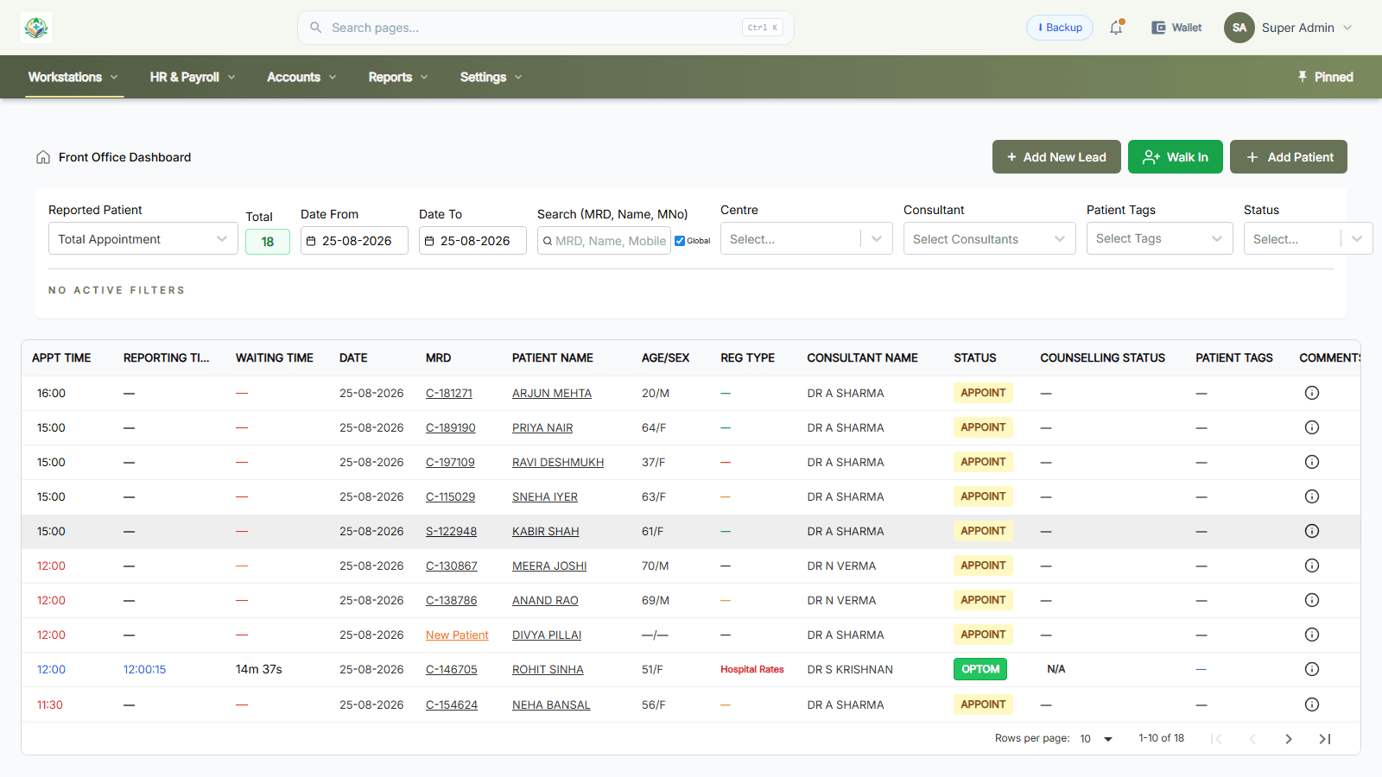The height and width of the screenshot is (777, 1382).
Task: Open comment info for MEERA JOSHI
Action: (1312, 565)
